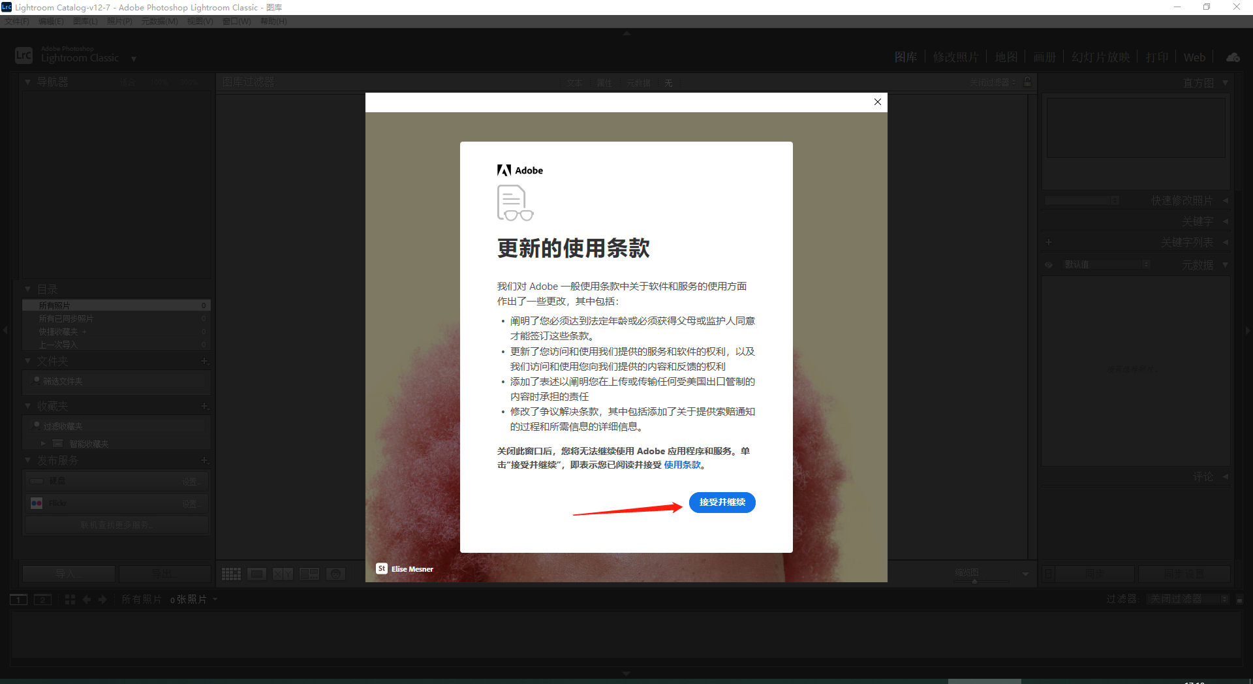
Task: Expand the 快速修改照片 panel
Action: click(x=1225, y=200)
